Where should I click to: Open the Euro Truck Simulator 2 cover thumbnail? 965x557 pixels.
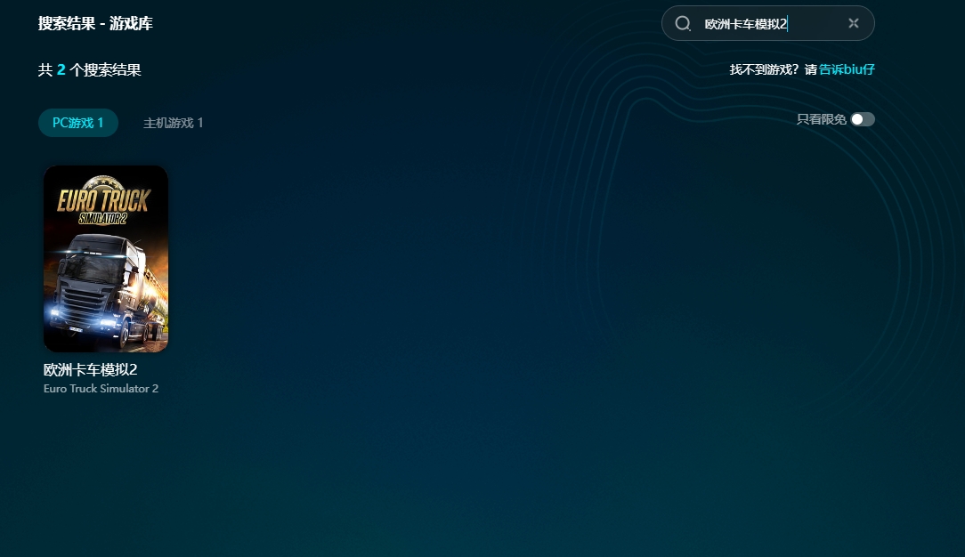[x=106, y=258]
